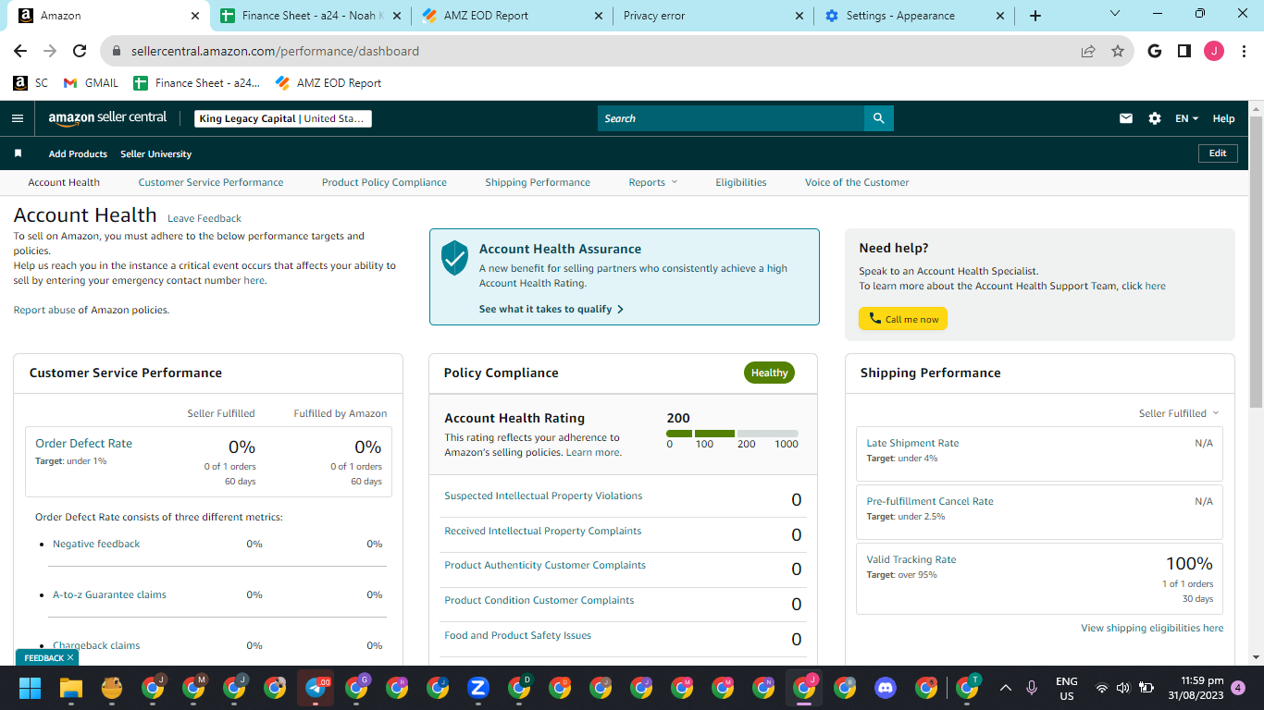Click the Edit button

(1218, 153)
